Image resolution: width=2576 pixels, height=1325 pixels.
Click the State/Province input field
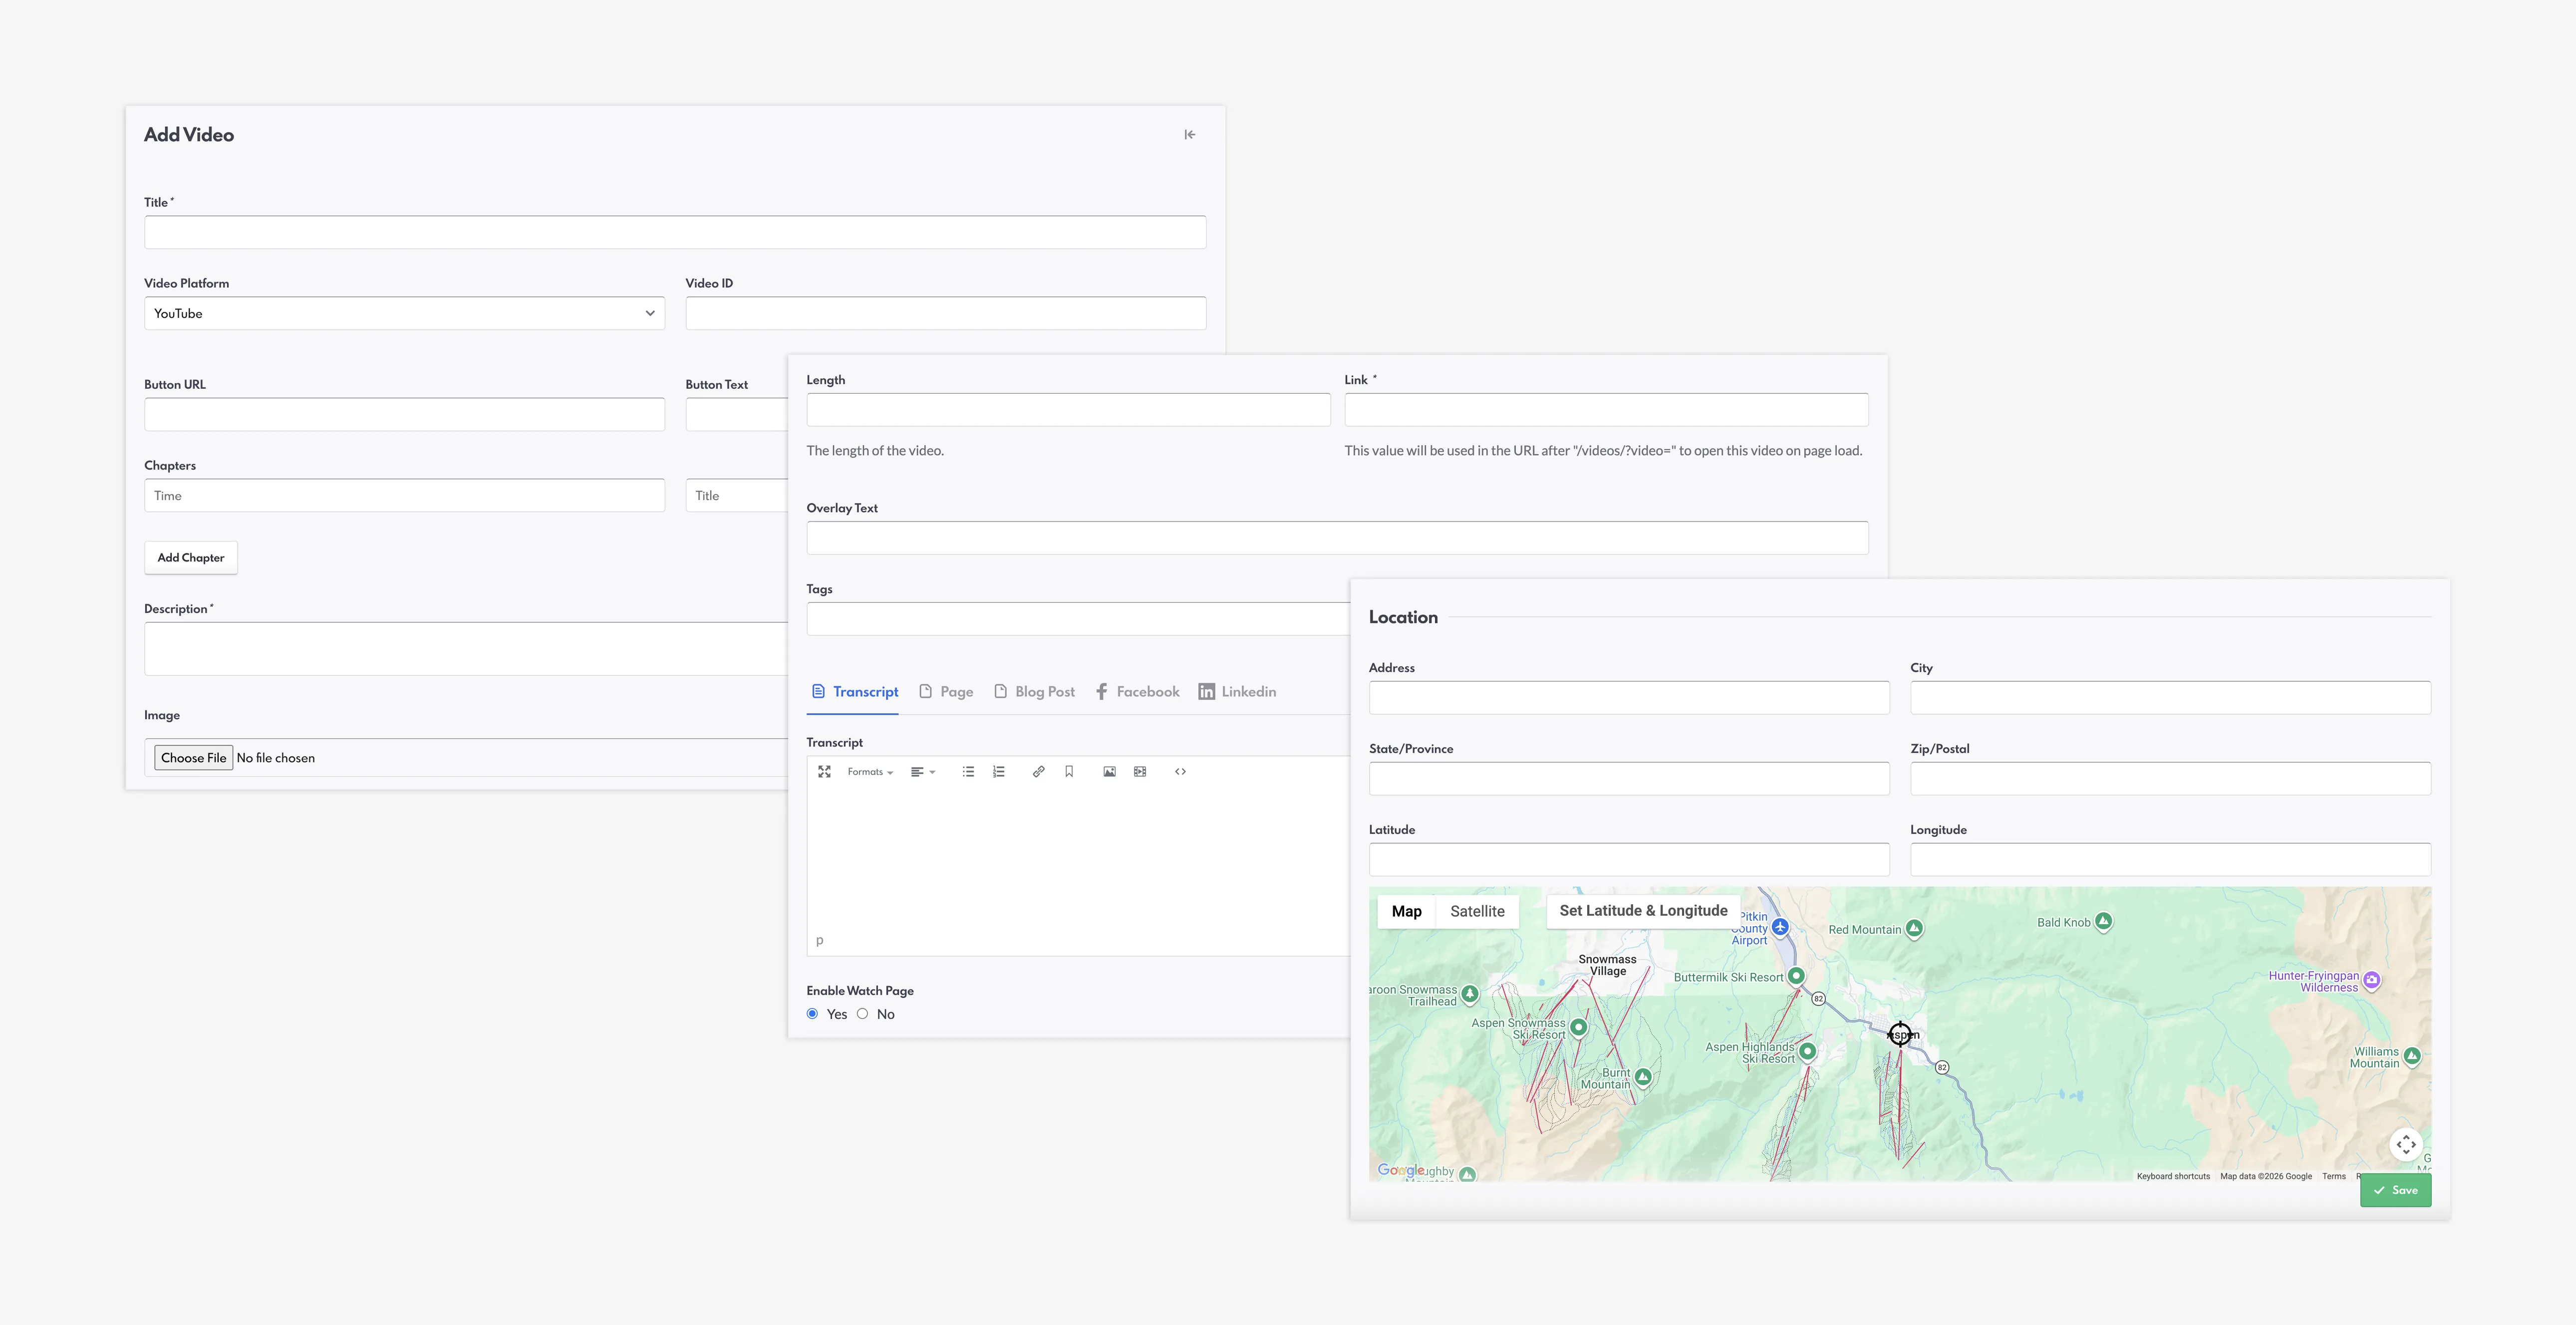pos(1629,779)
